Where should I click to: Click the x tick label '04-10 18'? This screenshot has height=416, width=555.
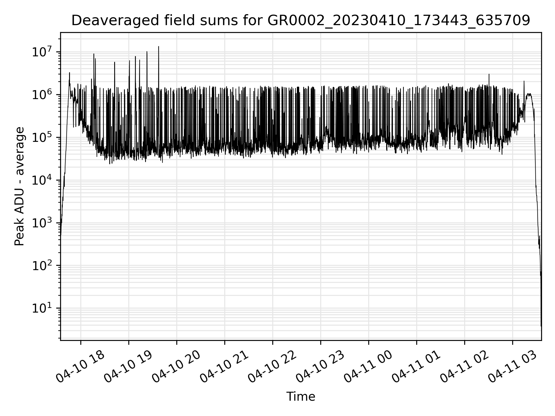80,367
